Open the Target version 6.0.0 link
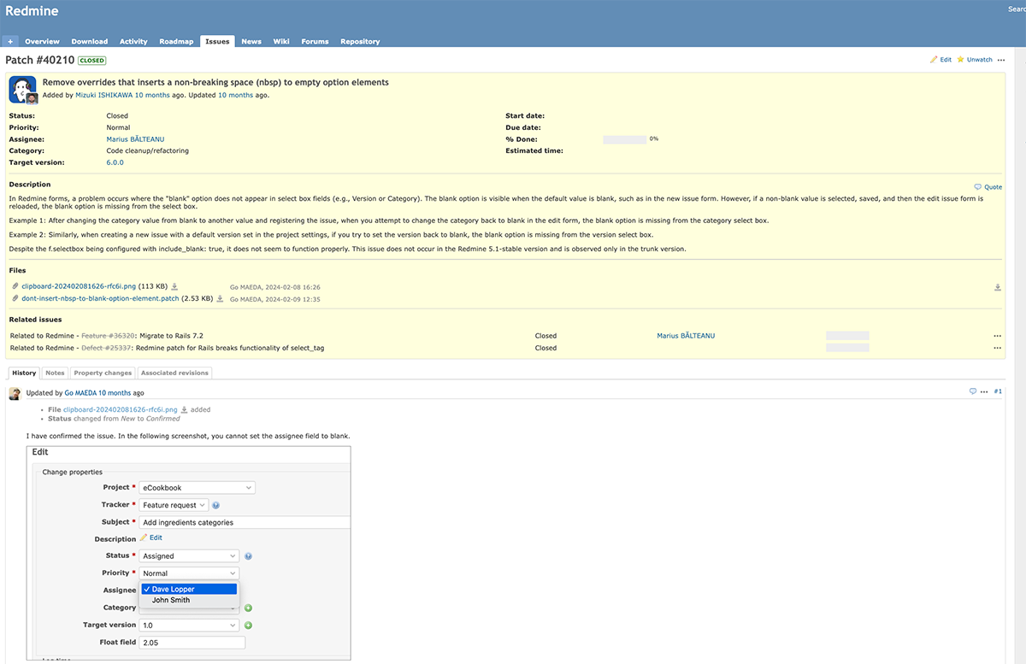The height and width of the screenshot is (664, 1026). 114,162
